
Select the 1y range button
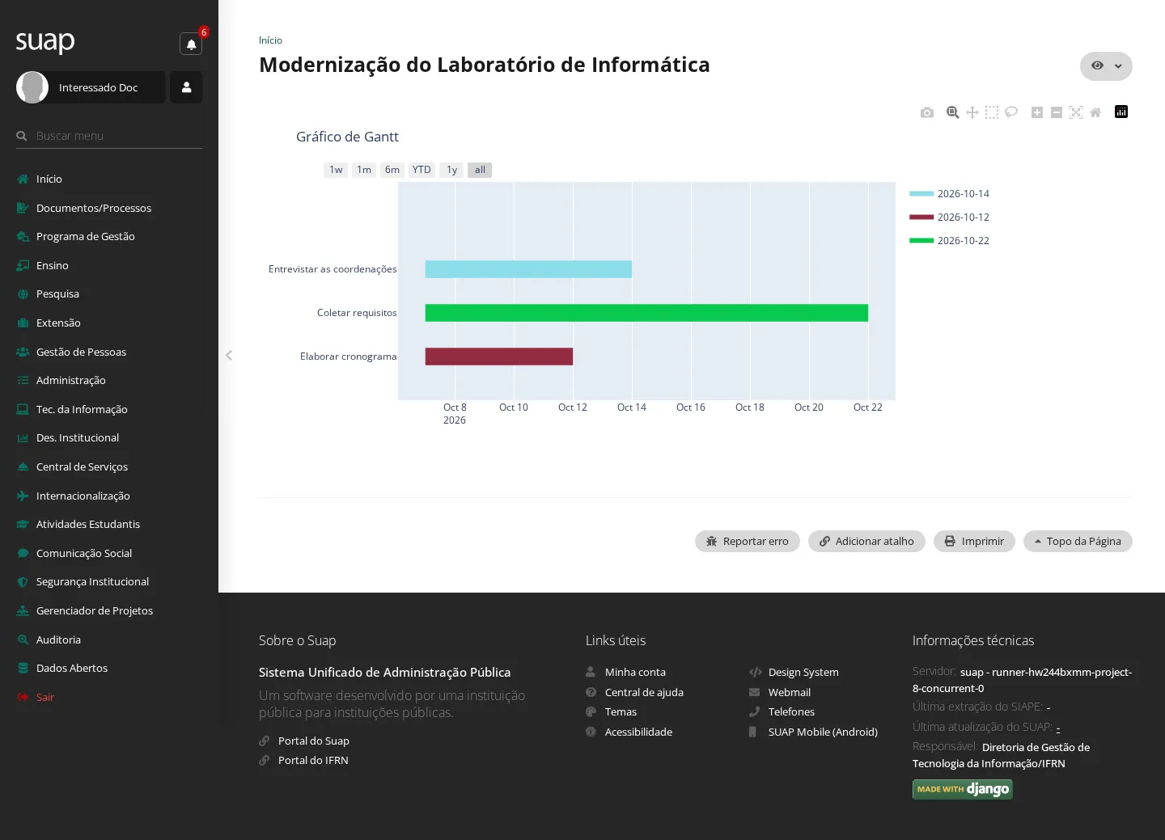tap(451, 170)
